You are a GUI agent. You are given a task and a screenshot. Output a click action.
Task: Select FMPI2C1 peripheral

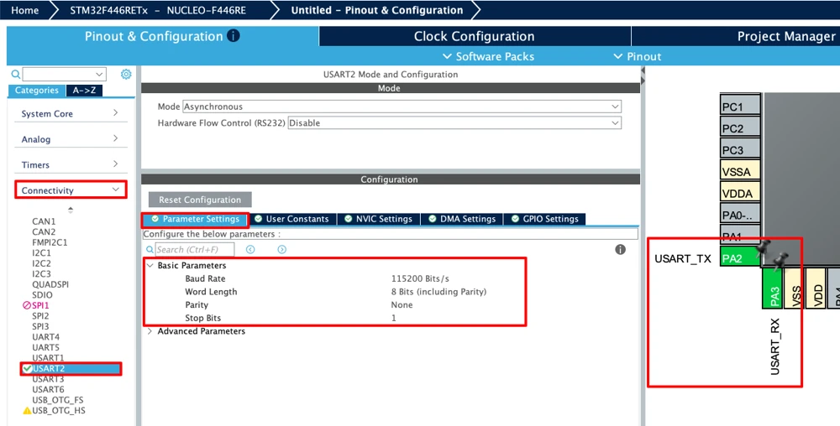[x=50, y=242]
